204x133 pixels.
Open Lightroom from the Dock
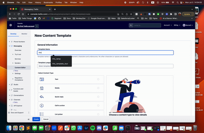pyautogui.click(x=86, y=128)
